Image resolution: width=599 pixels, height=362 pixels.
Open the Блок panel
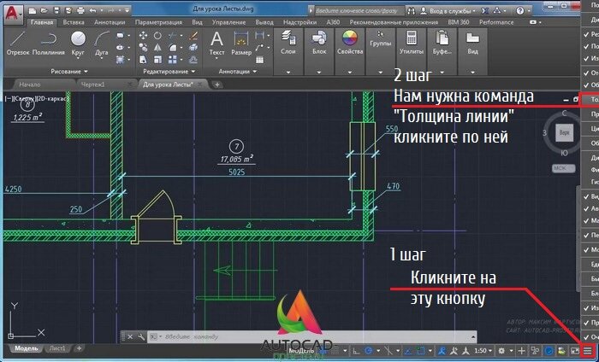tap(319, 43)
